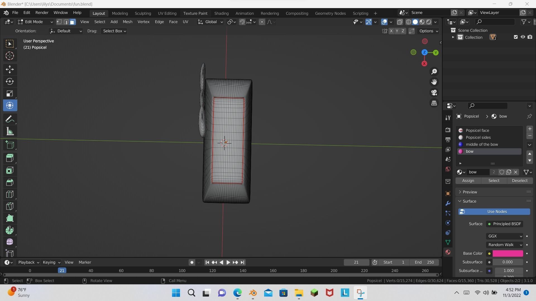Select the Cursor tool in toolbar
This screenshot has width=536, height=301.
pyautogui.click(x=10, y=56)
